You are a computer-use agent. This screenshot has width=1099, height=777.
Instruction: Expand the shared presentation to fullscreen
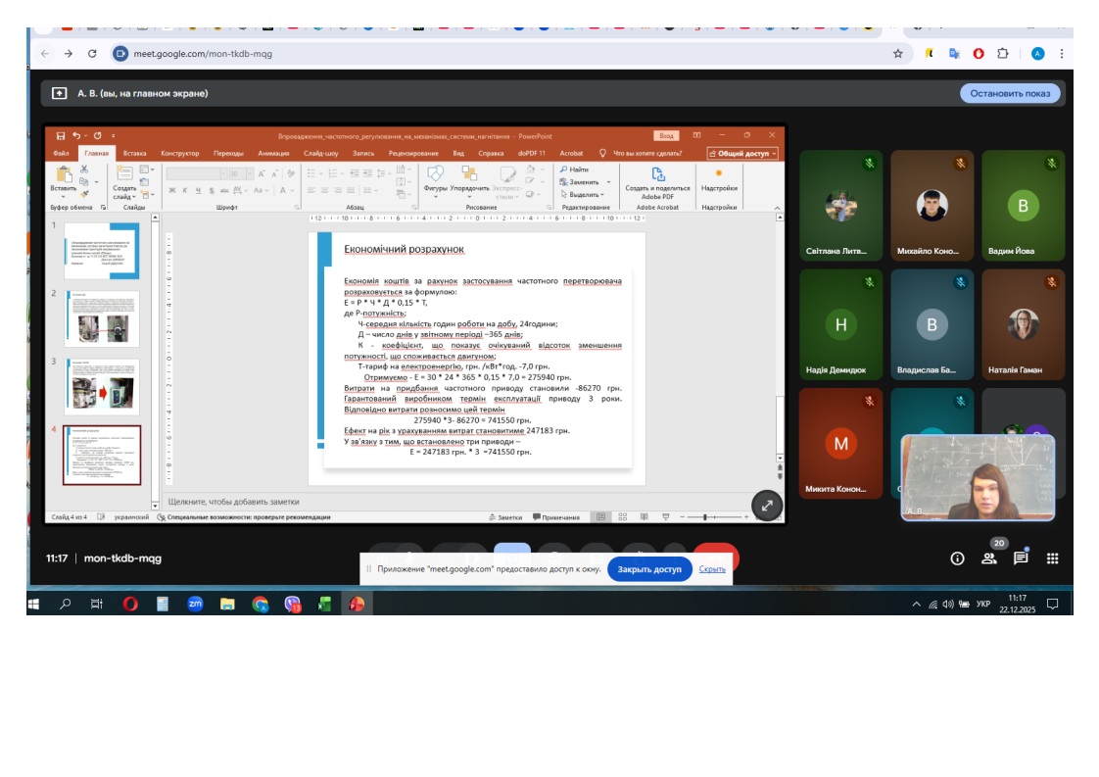(767, 505)
